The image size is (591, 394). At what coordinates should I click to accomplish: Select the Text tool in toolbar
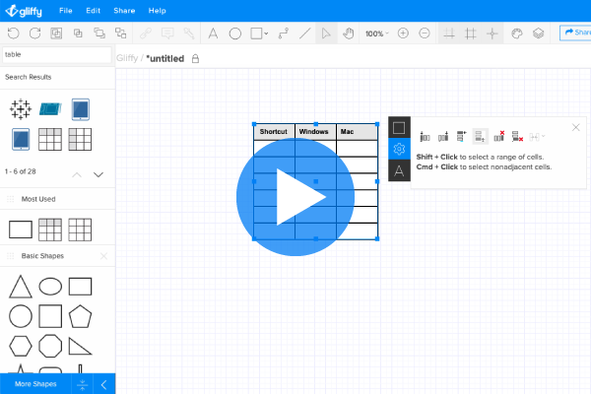click(x=213, y=33)
